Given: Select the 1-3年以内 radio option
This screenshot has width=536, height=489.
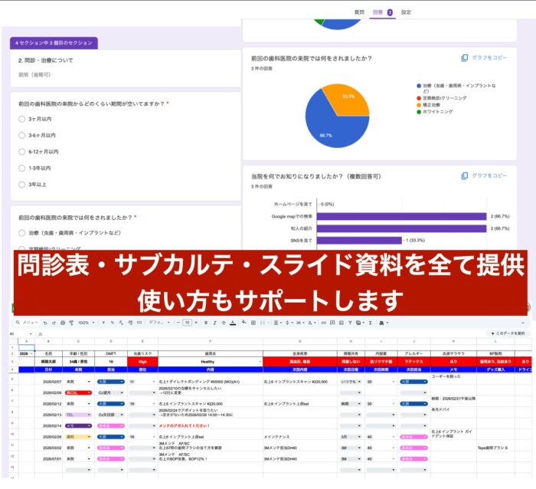Looking at the screenshot, I should coord(22,168).
